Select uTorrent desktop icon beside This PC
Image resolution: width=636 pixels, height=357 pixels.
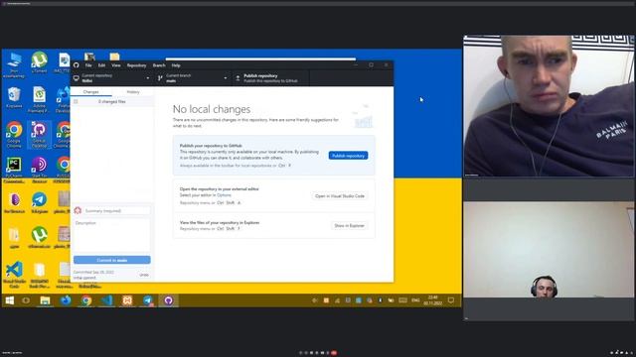(x=39, y=62)
